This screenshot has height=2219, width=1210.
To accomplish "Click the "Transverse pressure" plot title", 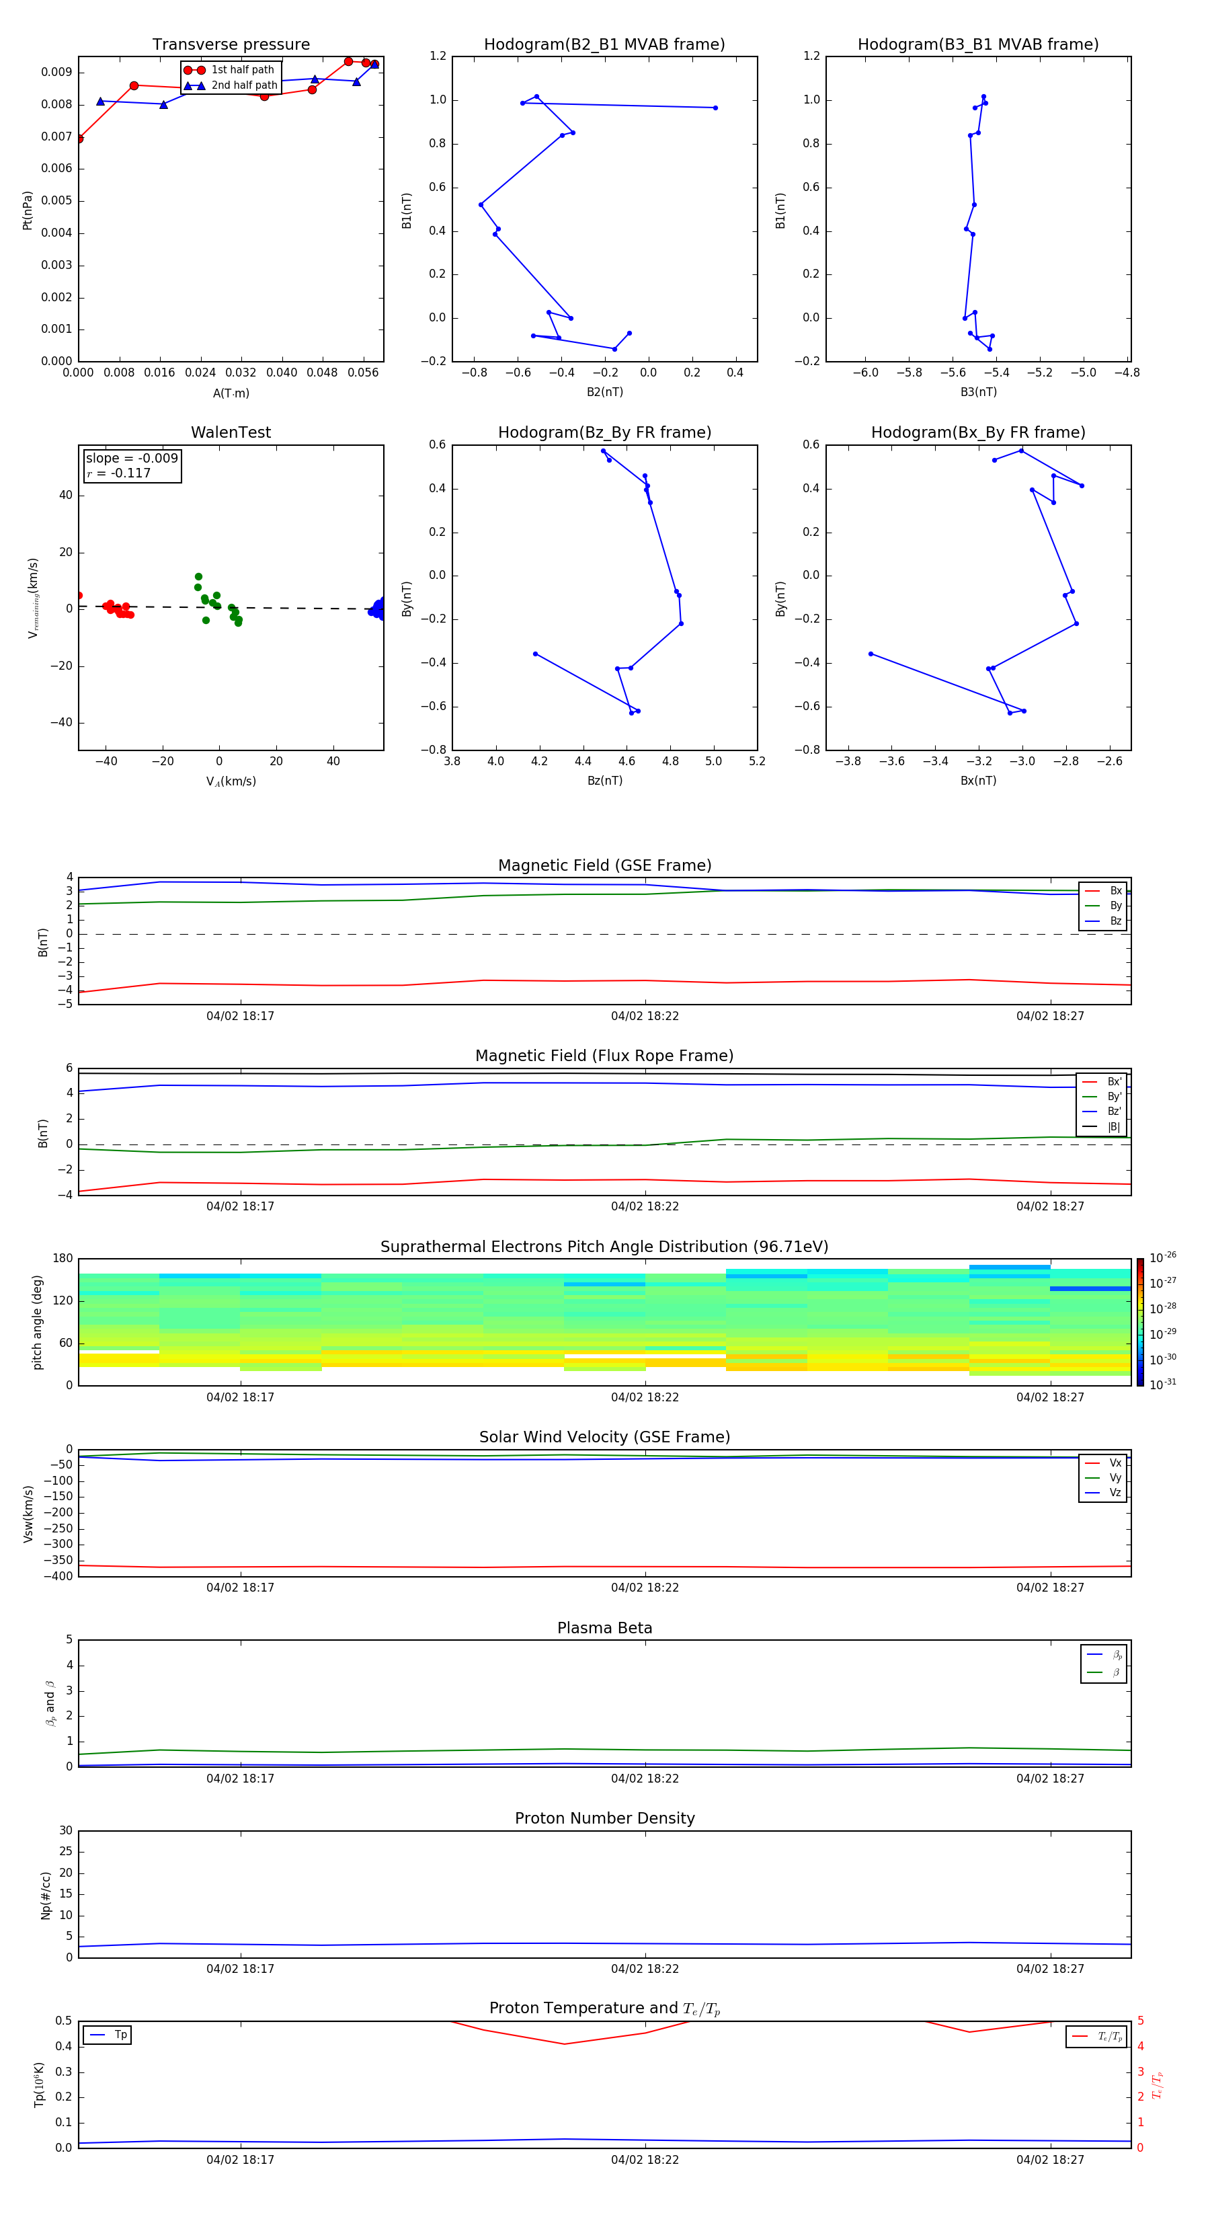I will point(231,45).
